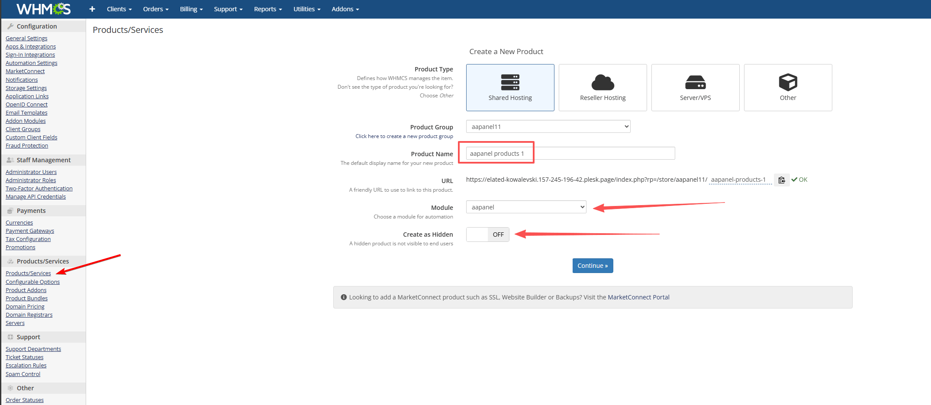Screen dimensions: 931x405
Task: Open the Billing menu
Action: [191, 9]
